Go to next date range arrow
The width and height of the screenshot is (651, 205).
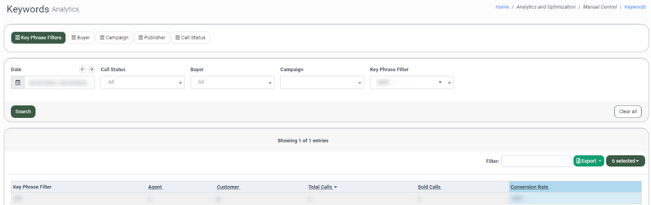pos(91,69)
